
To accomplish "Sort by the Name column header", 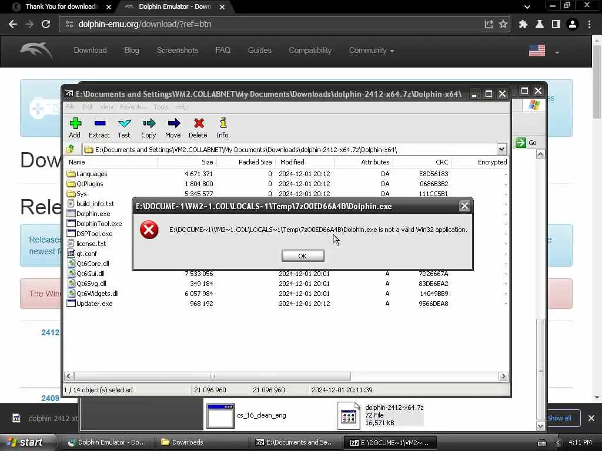I will click(x=111, y=162).
